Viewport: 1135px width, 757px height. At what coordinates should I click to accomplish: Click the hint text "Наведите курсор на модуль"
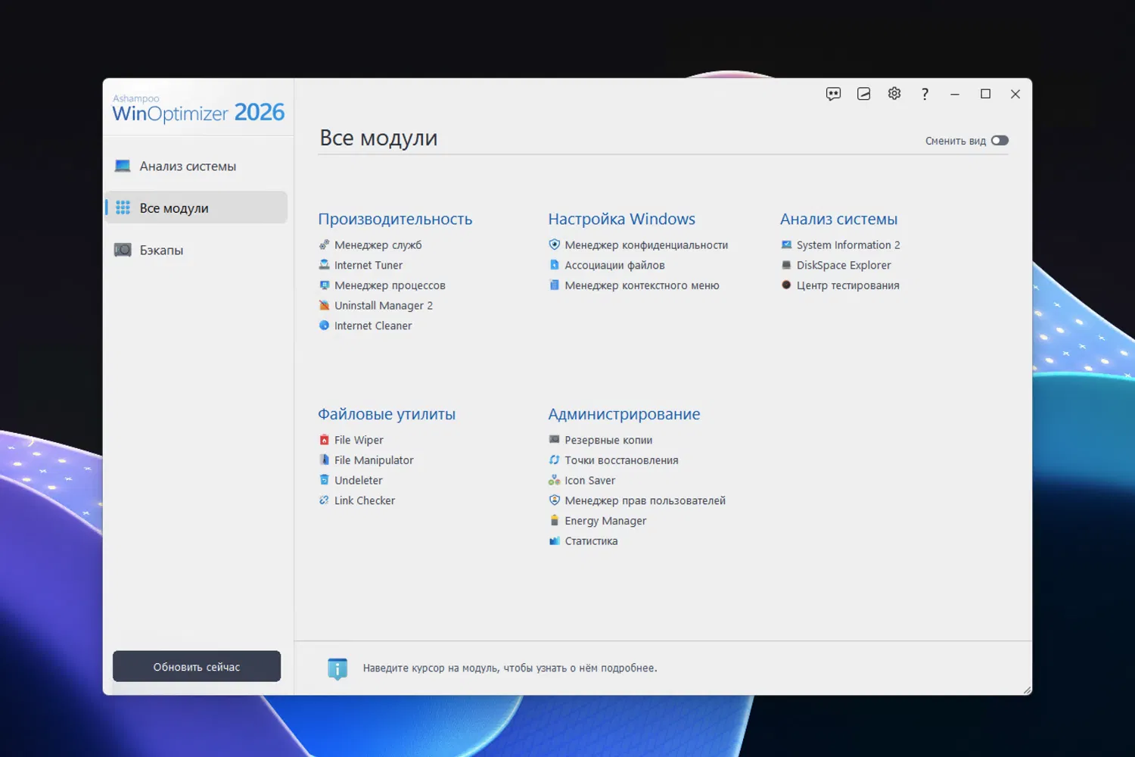pyautogui.click(x=431, y=668)
